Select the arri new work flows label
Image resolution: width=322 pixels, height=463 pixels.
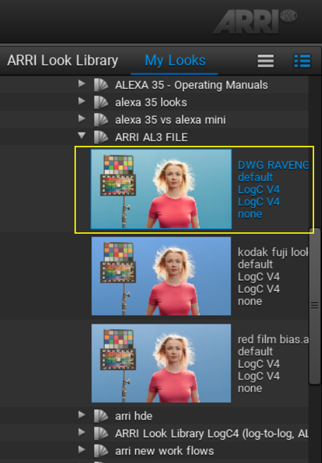tap(164, 451)
